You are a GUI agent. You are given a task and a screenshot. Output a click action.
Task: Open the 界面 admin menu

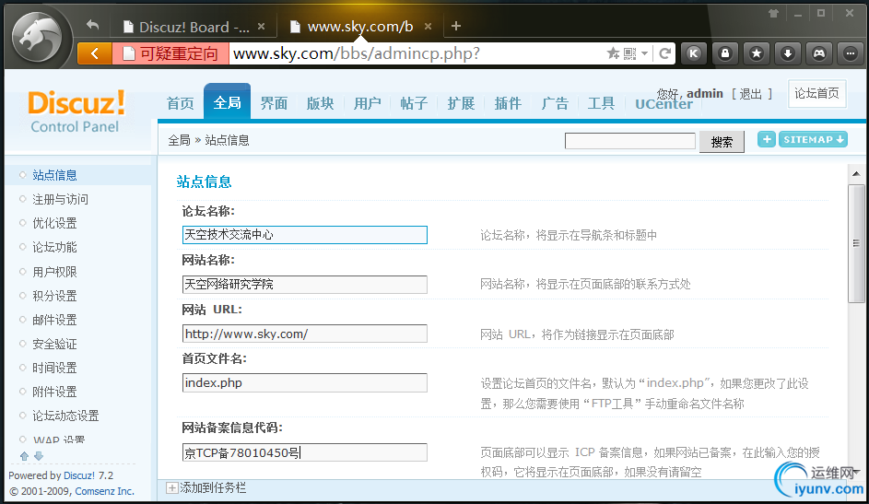pyautogui.click(x=274, y=103)
